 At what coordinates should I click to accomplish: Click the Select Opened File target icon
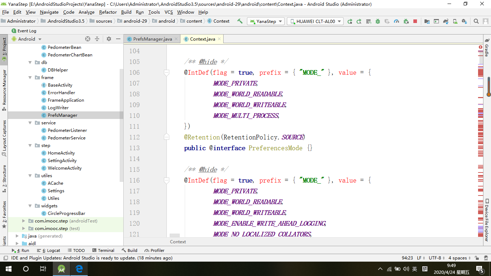click(88, 39)
